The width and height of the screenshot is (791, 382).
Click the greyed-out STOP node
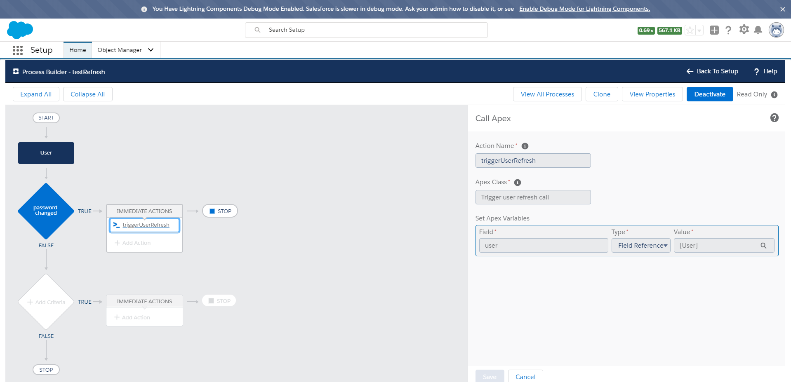[x=219, y=301]
